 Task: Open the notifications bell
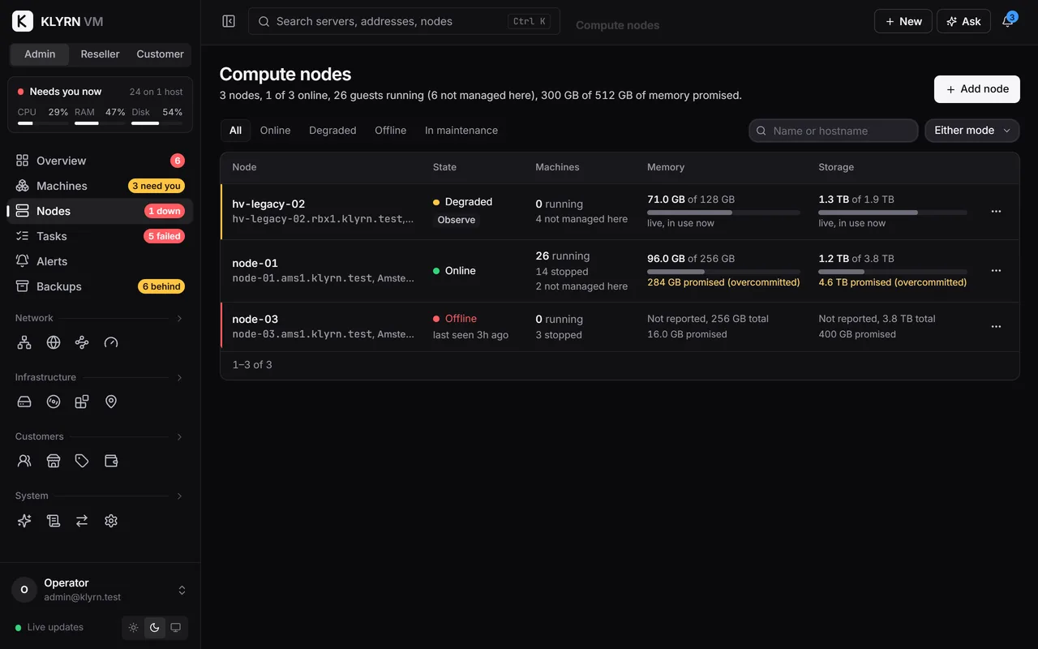tap(1008, 21)
